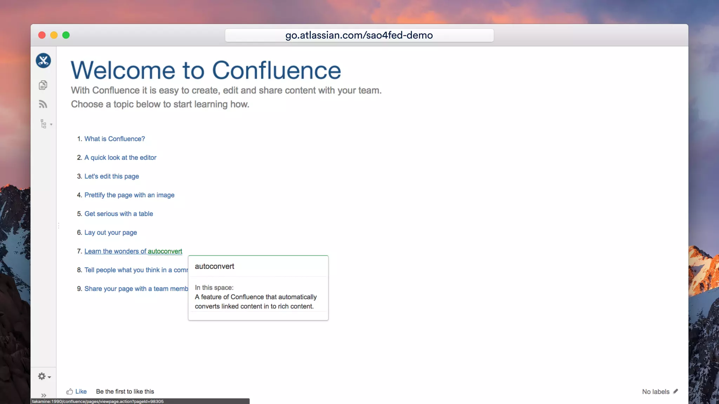Screen dimensions: 719x404
Task: Click the status bar URL at bottom
Action: [98, 401]
